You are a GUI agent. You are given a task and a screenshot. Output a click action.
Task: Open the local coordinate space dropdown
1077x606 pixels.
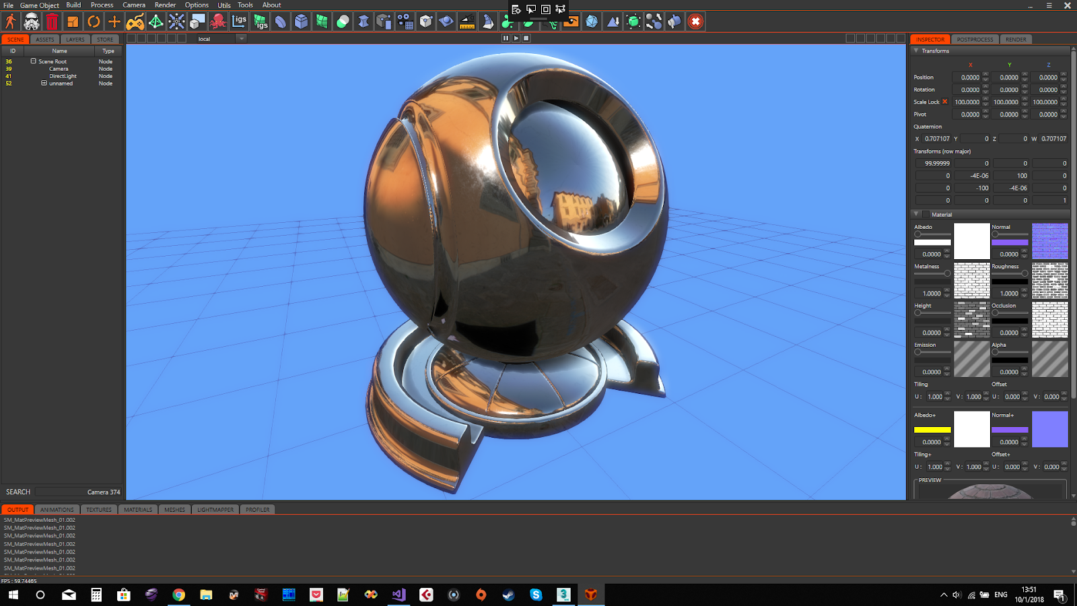241,38
